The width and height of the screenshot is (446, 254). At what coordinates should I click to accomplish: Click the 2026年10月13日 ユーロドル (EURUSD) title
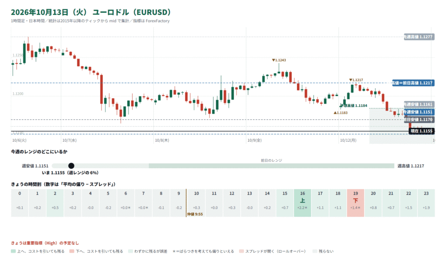point(91,12)
